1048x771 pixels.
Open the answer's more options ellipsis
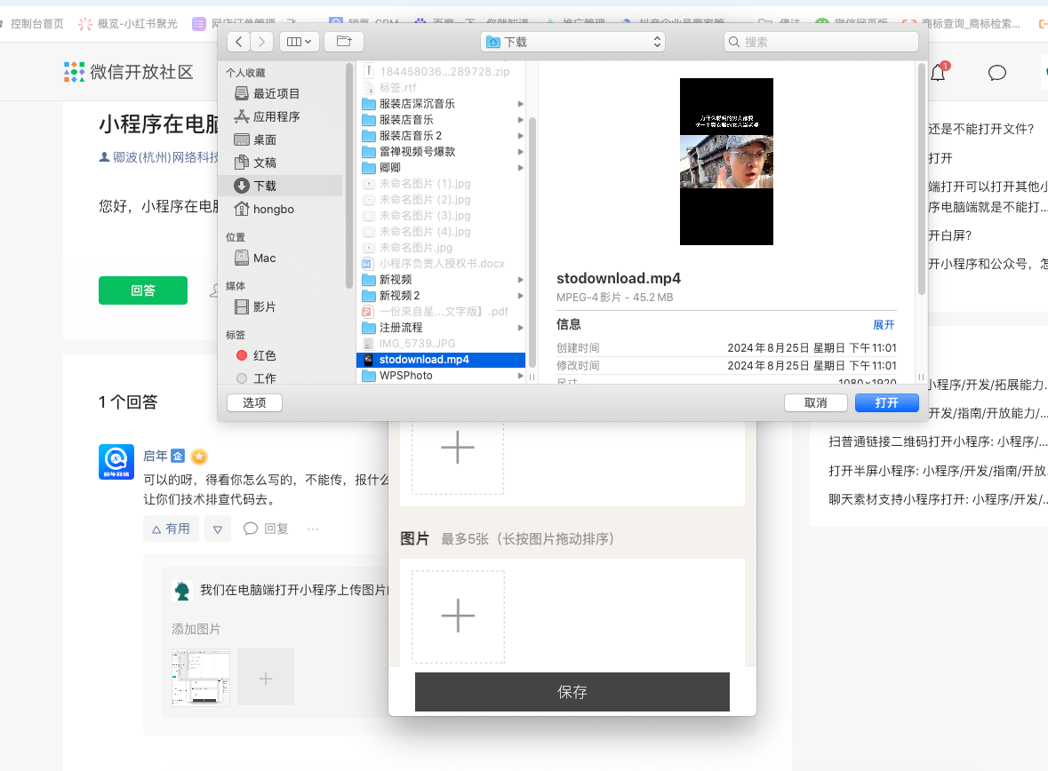coord(313,529)
